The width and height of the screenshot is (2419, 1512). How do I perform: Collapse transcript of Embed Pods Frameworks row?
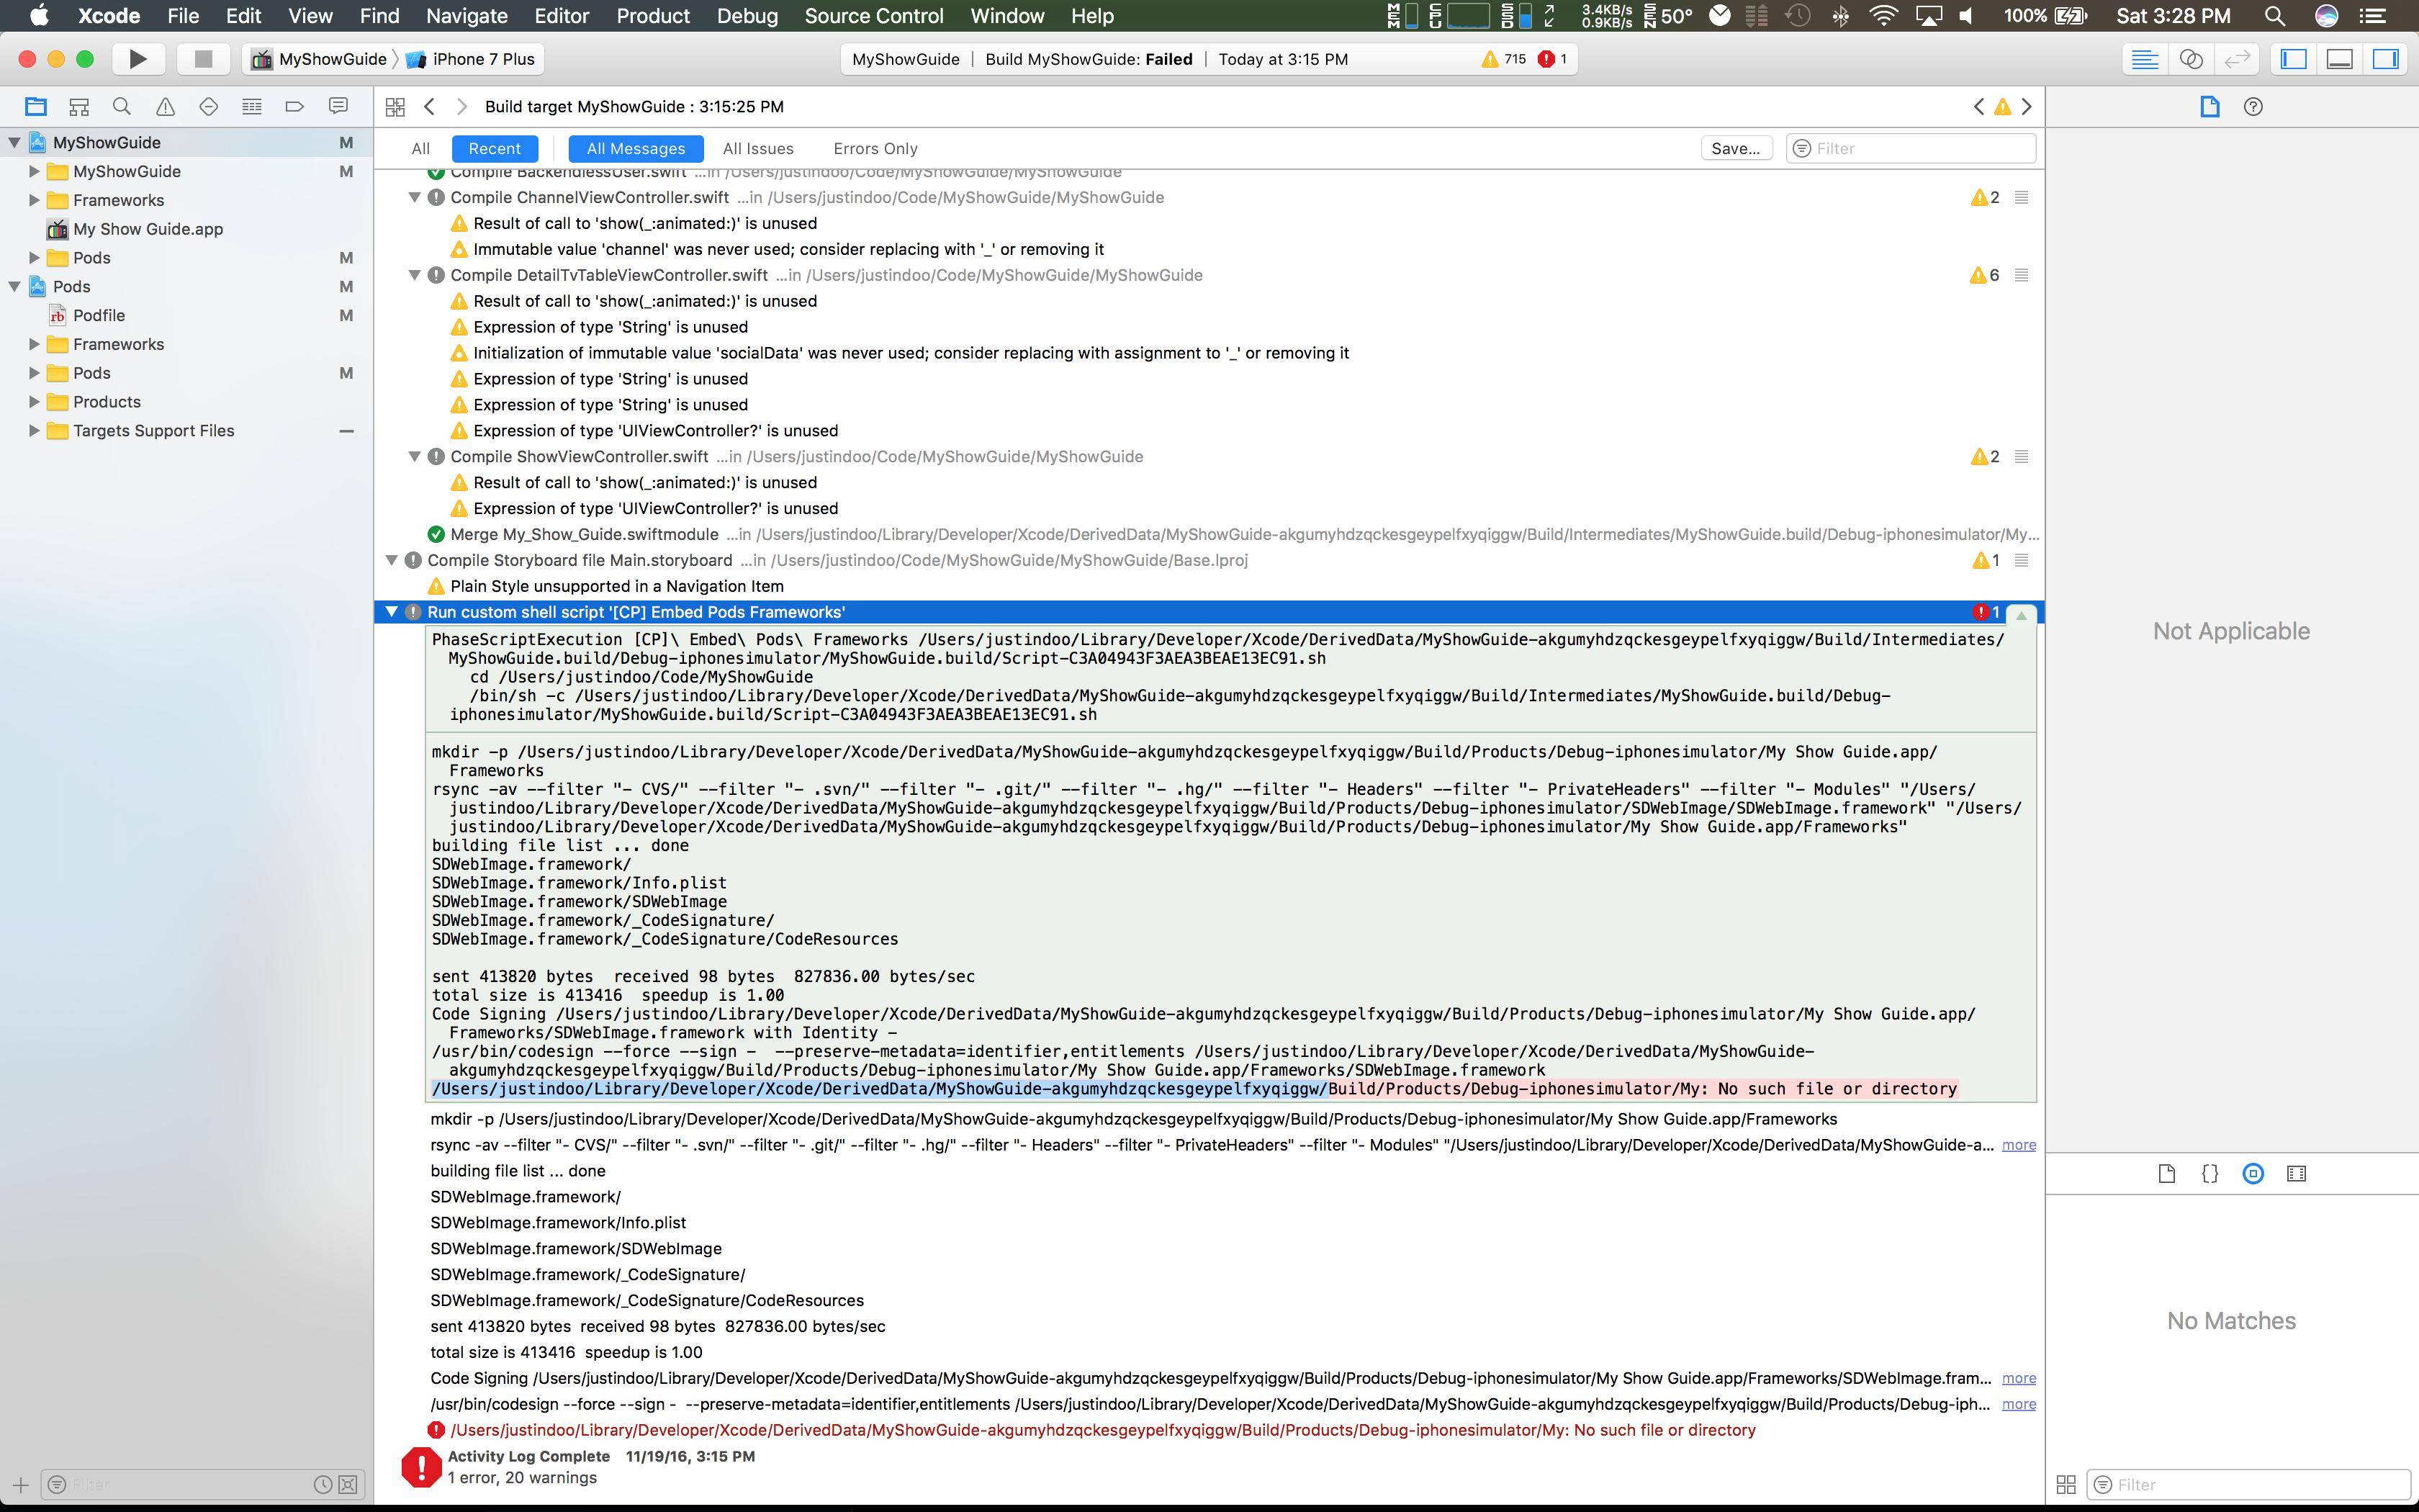pyautogui.click(x=2021, y=615)
